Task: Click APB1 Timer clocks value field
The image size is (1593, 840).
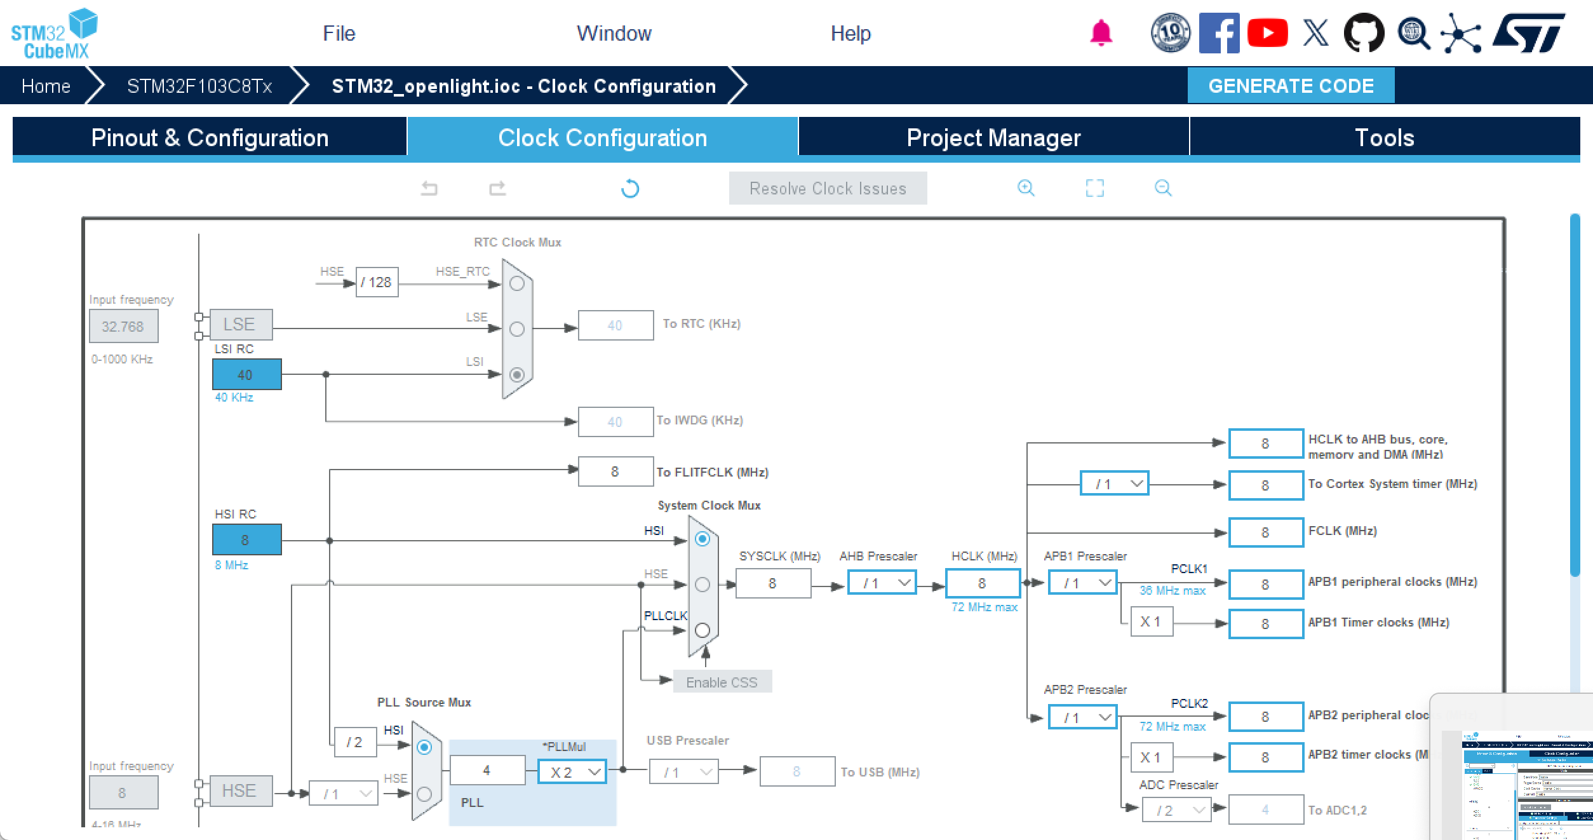Action: [x=1266, y=624]
